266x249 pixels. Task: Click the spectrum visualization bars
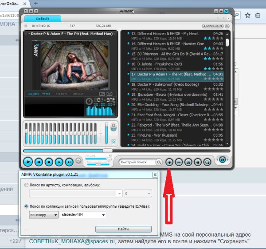pos(100,111)
